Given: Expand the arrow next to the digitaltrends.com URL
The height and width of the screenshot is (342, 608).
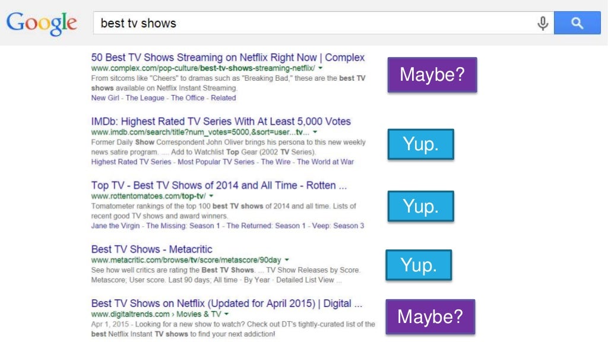Looking at the screenshot, I should coord(226,314).
